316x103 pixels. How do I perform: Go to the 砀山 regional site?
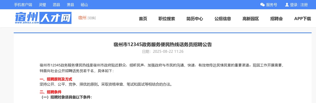coord(84,5)
